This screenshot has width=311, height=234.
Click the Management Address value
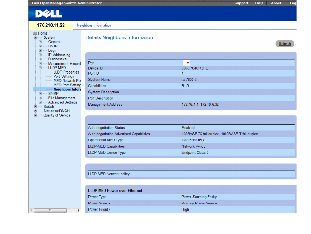click(200, 105)
